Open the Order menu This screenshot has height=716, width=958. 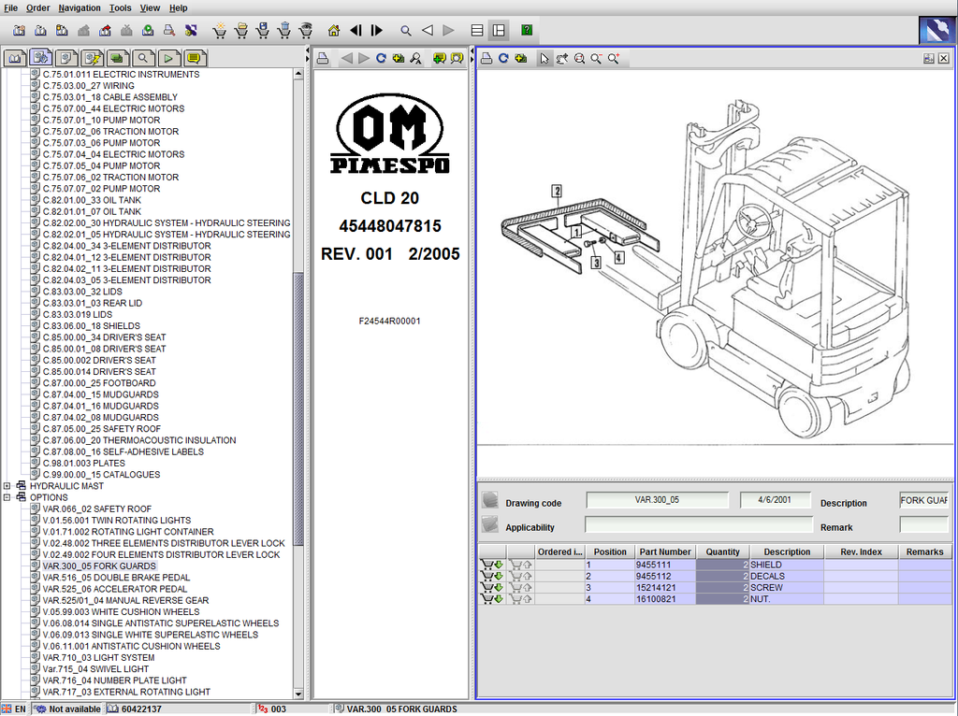pos(37,7)
